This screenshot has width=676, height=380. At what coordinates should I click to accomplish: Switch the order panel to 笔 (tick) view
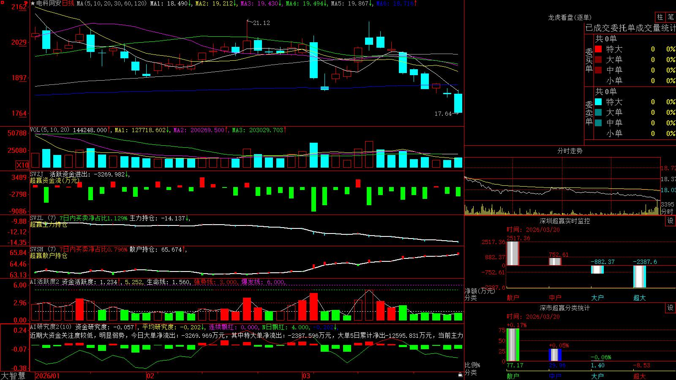tap(671, 17)
